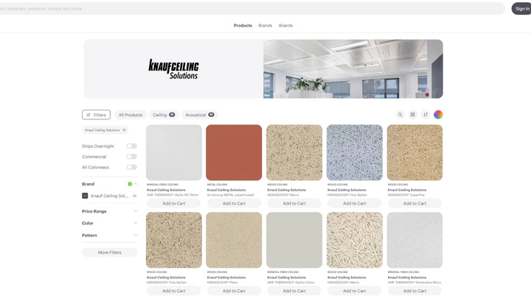The width and height of the screenshot is (531, 298).
Task: Switch to the Brands tab
Action: pos(265,25)
